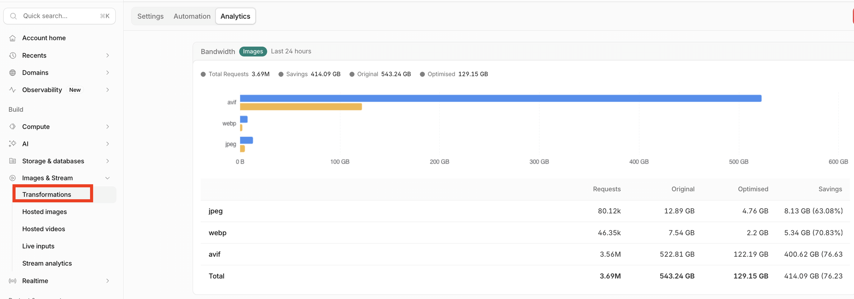Viewport: 854px width, 299px height.
Task: Click the 46.35k requests cell
Action: pyautogui.click(x=609, y=233)
